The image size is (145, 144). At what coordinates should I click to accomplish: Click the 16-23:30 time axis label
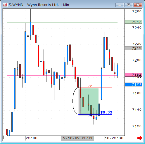pos(114,138)
